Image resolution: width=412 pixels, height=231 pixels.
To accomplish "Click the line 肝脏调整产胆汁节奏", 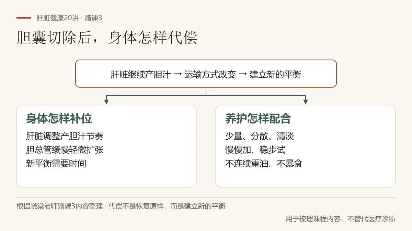I will coord(65,136).
